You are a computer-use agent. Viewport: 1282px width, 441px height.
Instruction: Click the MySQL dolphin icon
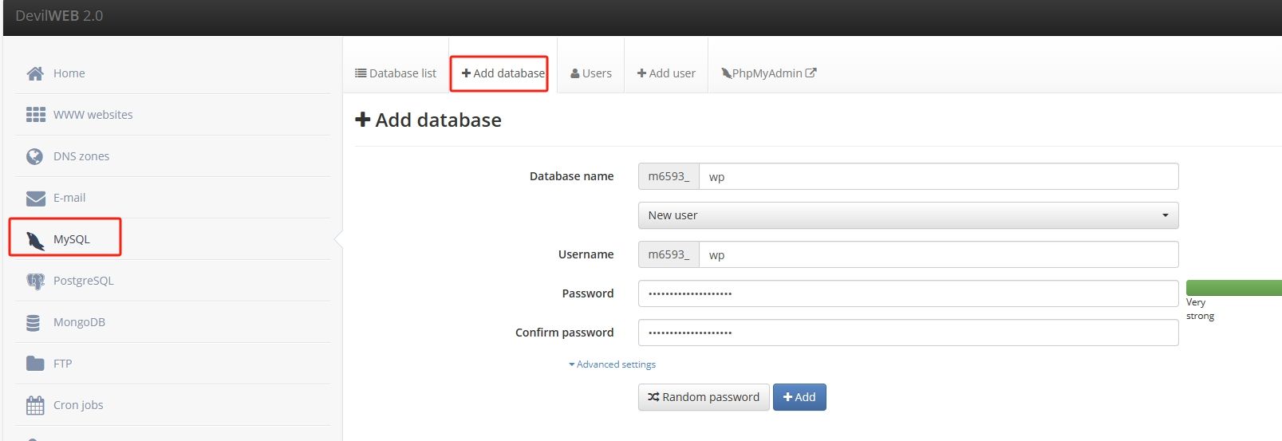point(35,240)
